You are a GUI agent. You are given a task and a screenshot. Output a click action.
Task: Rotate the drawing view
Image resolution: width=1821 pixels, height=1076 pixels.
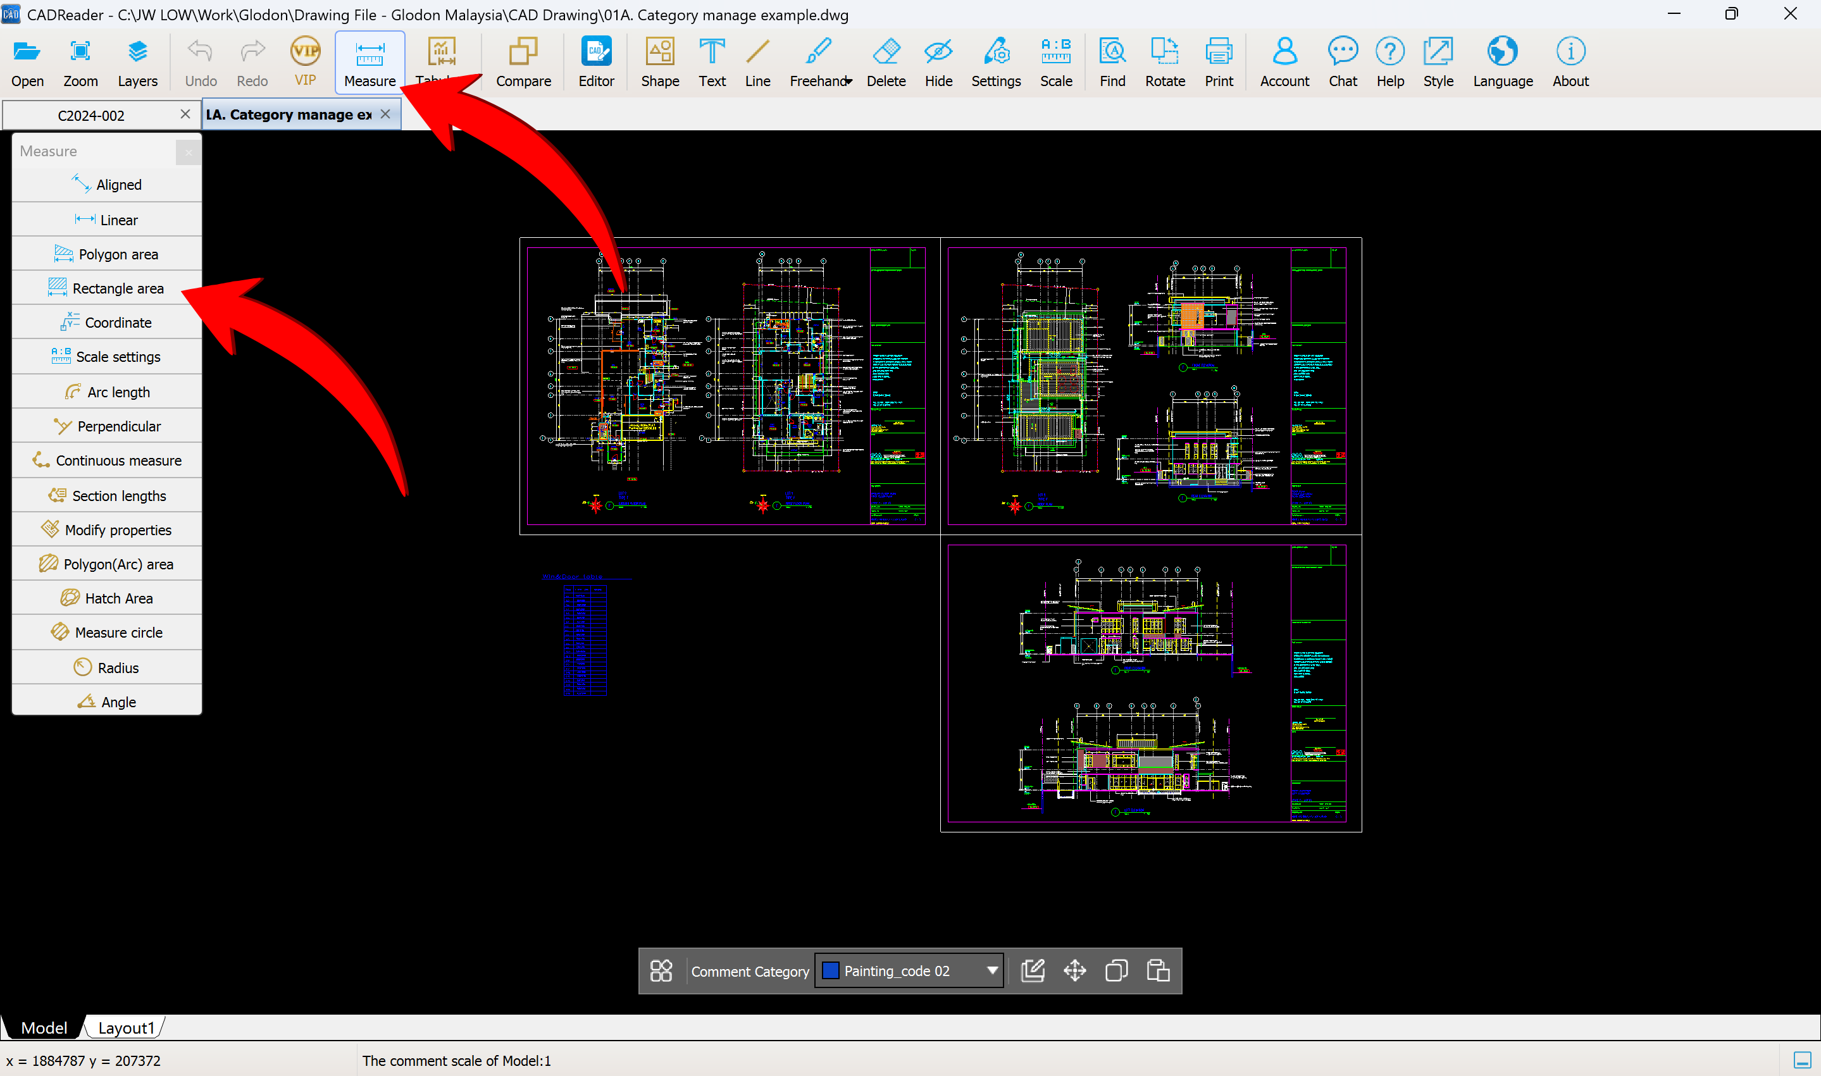[1165, 63]
